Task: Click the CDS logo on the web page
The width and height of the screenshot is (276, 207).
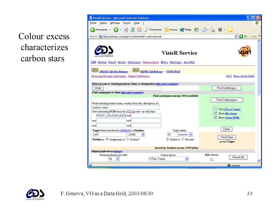Action: [104, 51]
